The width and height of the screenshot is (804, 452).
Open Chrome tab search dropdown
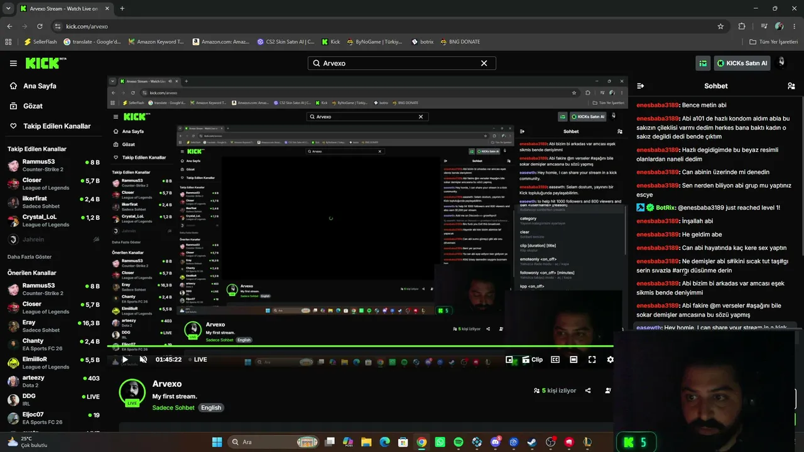8,9
